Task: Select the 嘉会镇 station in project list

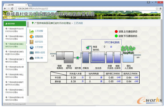Action: (x=15, y=38)
